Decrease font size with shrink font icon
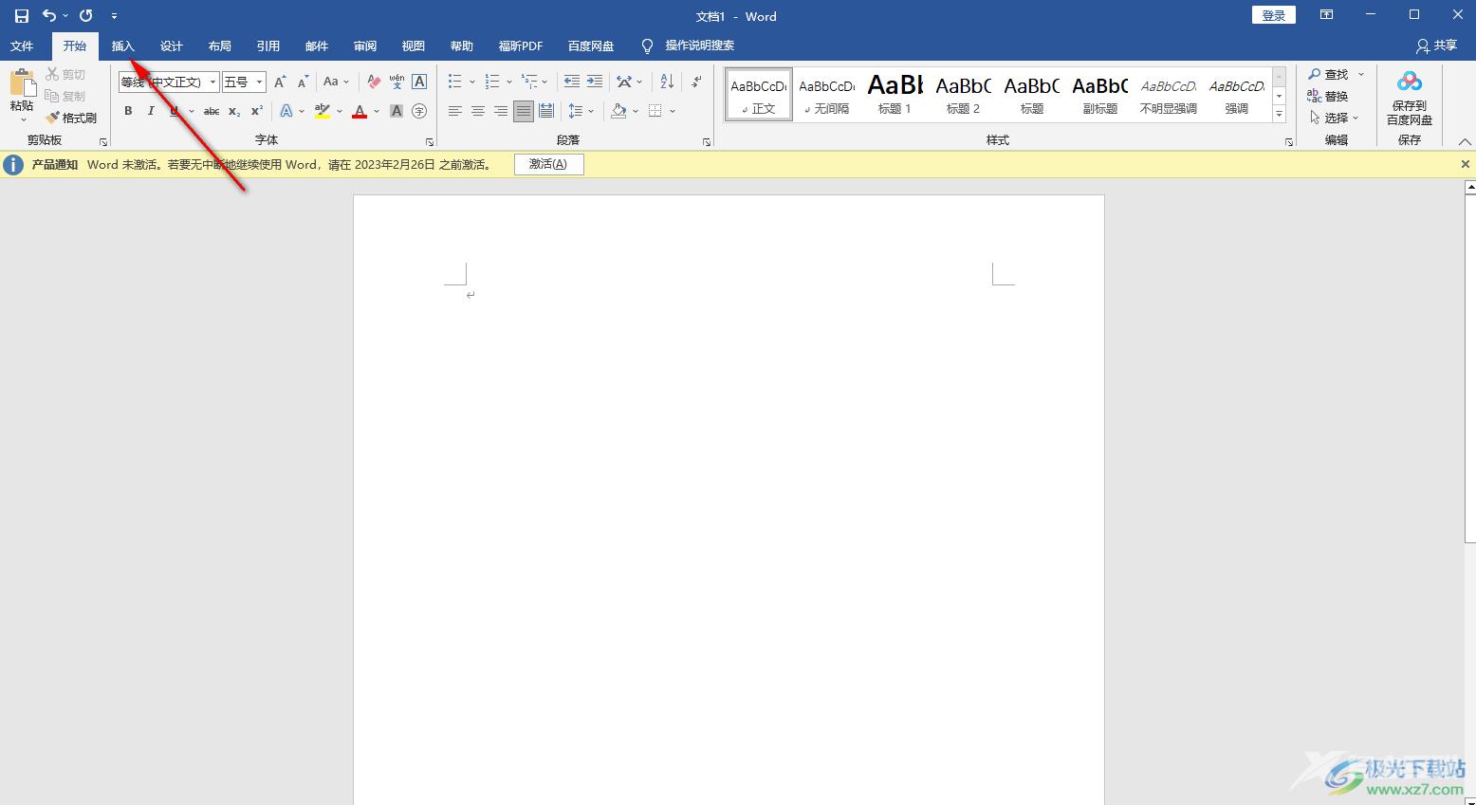The height and width of the screenshot is (805, 1476). tap(303, 82)
